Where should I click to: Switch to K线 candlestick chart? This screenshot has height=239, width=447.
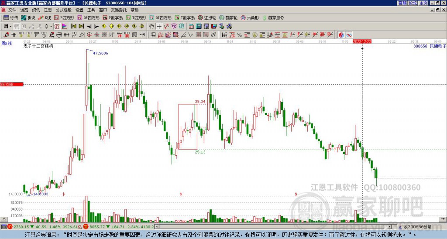tap(45, 17)
